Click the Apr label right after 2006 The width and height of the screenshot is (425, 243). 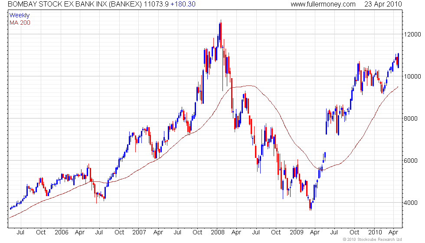tap(80, 233)
